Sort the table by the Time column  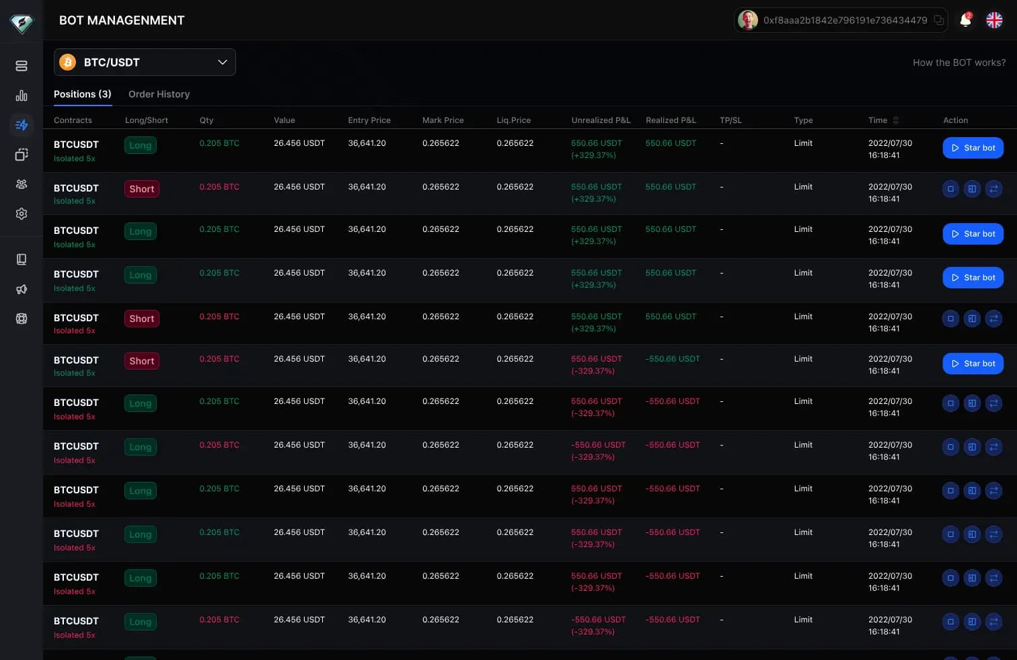pos(895,120)
